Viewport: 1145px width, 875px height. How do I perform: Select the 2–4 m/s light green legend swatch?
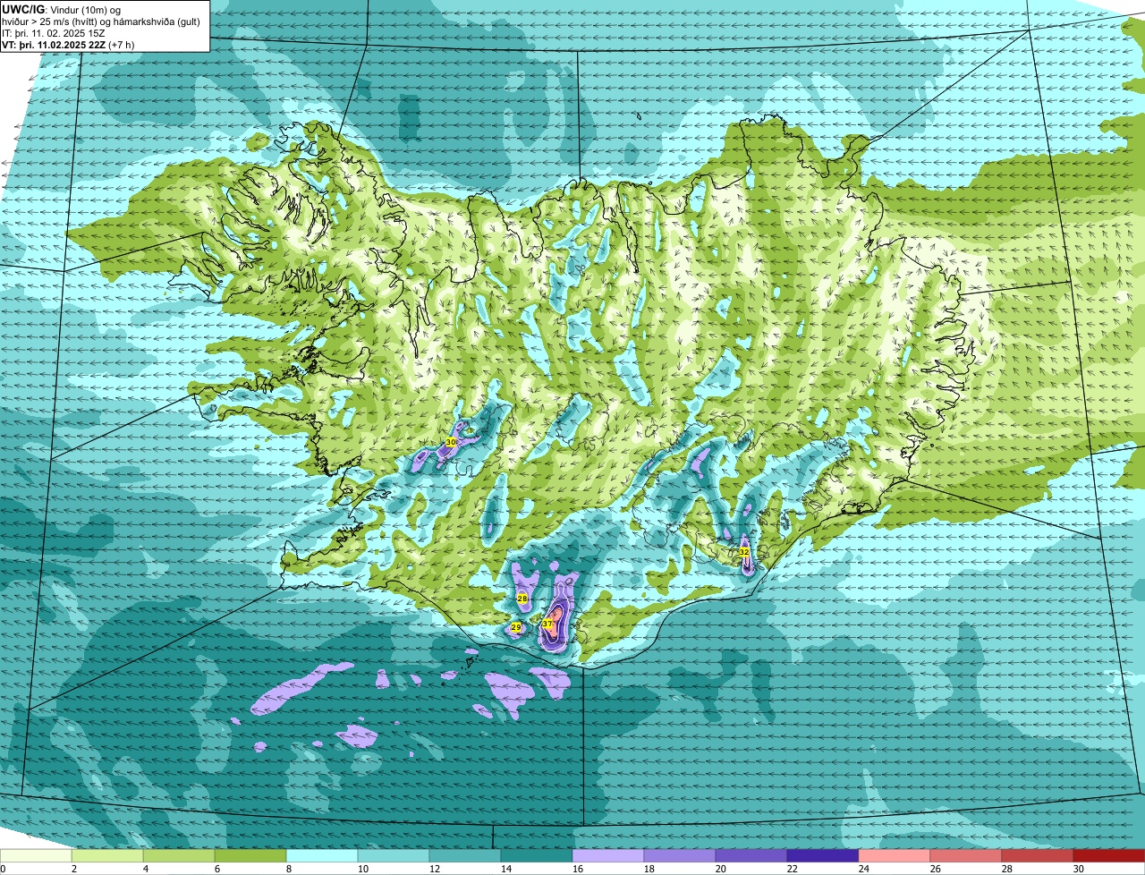(x=107, y=855)
